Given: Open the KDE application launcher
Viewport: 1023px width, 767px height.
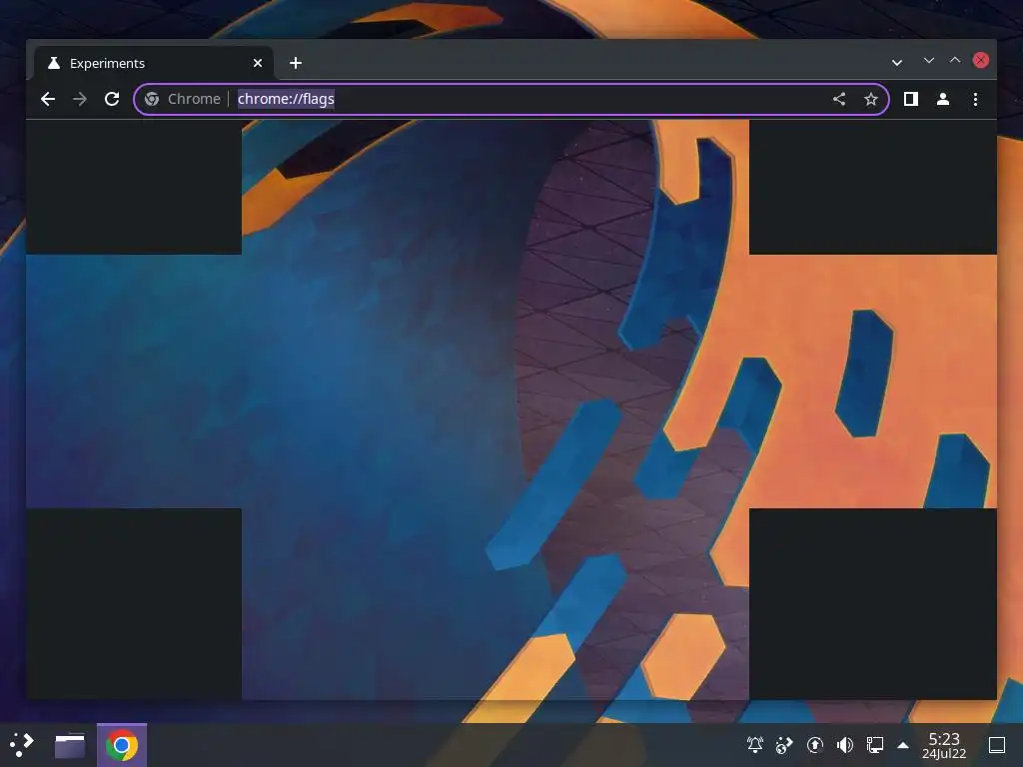Looking at the screenshot, I should [22, 745].
